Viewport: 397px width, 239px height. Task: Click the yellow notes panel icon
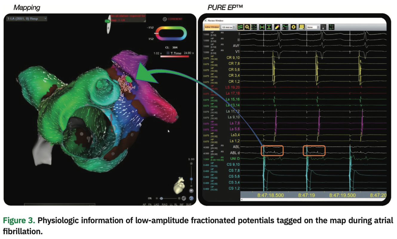(302, 27)
